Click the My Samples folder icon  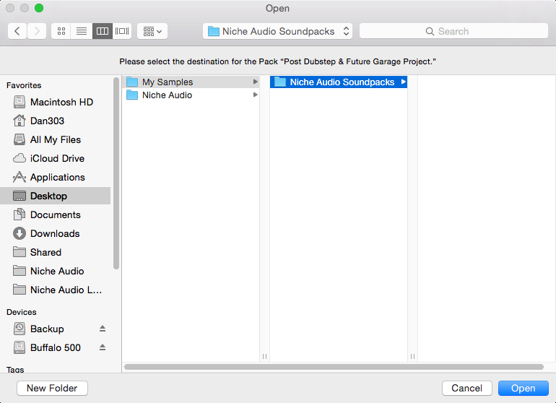coord(132,82)
